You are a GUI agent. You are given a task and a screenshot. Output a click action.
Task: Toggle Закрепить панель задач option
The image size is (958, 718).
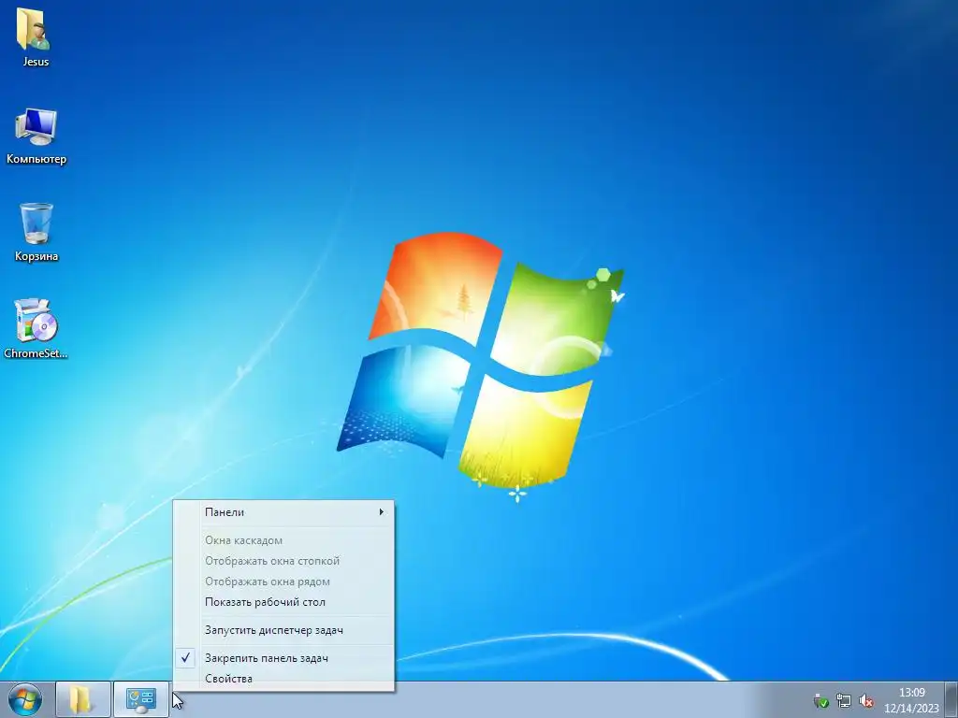point(283,658)
